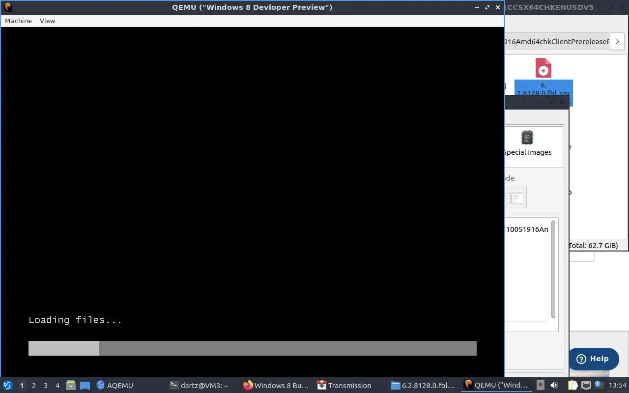The width and height of the screenshot is (629, 393).
Task: Maximize the QEMU window
Action: (487, 7)
